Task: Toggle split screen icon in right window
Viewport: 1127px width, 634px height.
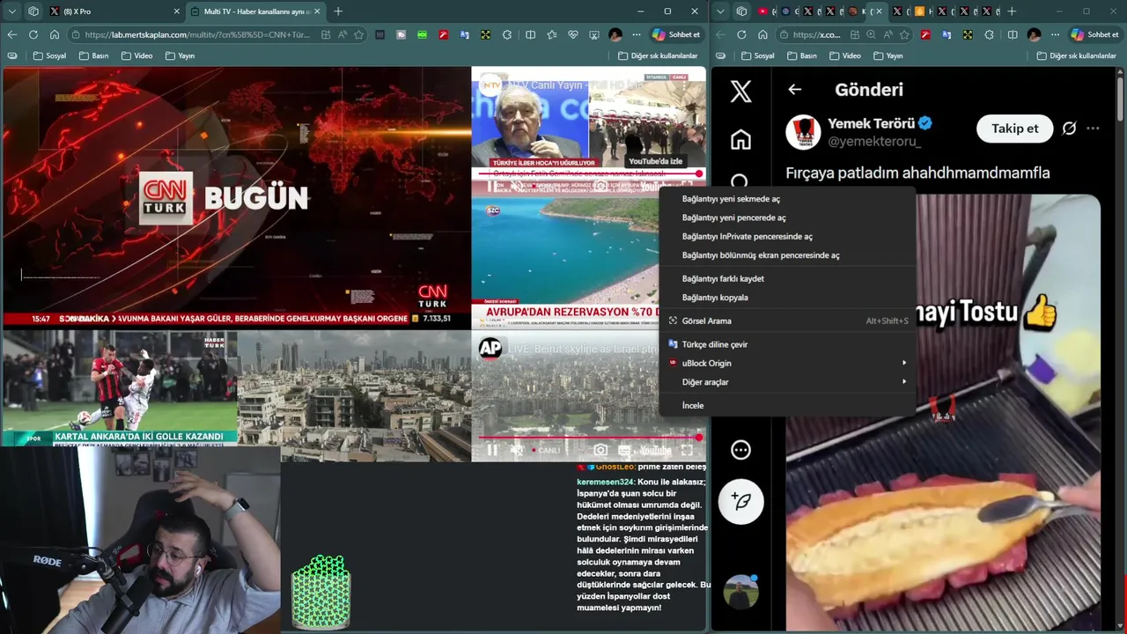Action: pos(1013,34)
